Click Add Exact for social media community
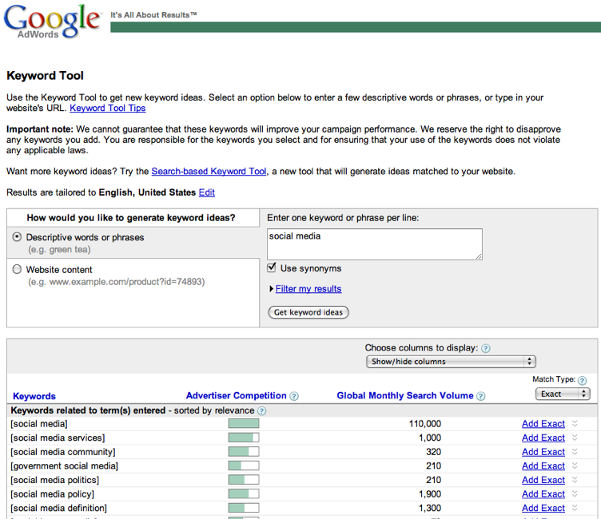 (x=543, y=452)
